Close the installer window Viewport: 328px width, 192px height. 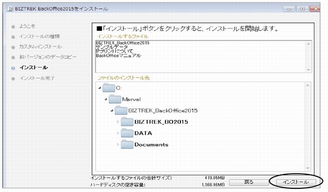coord(315,9)
